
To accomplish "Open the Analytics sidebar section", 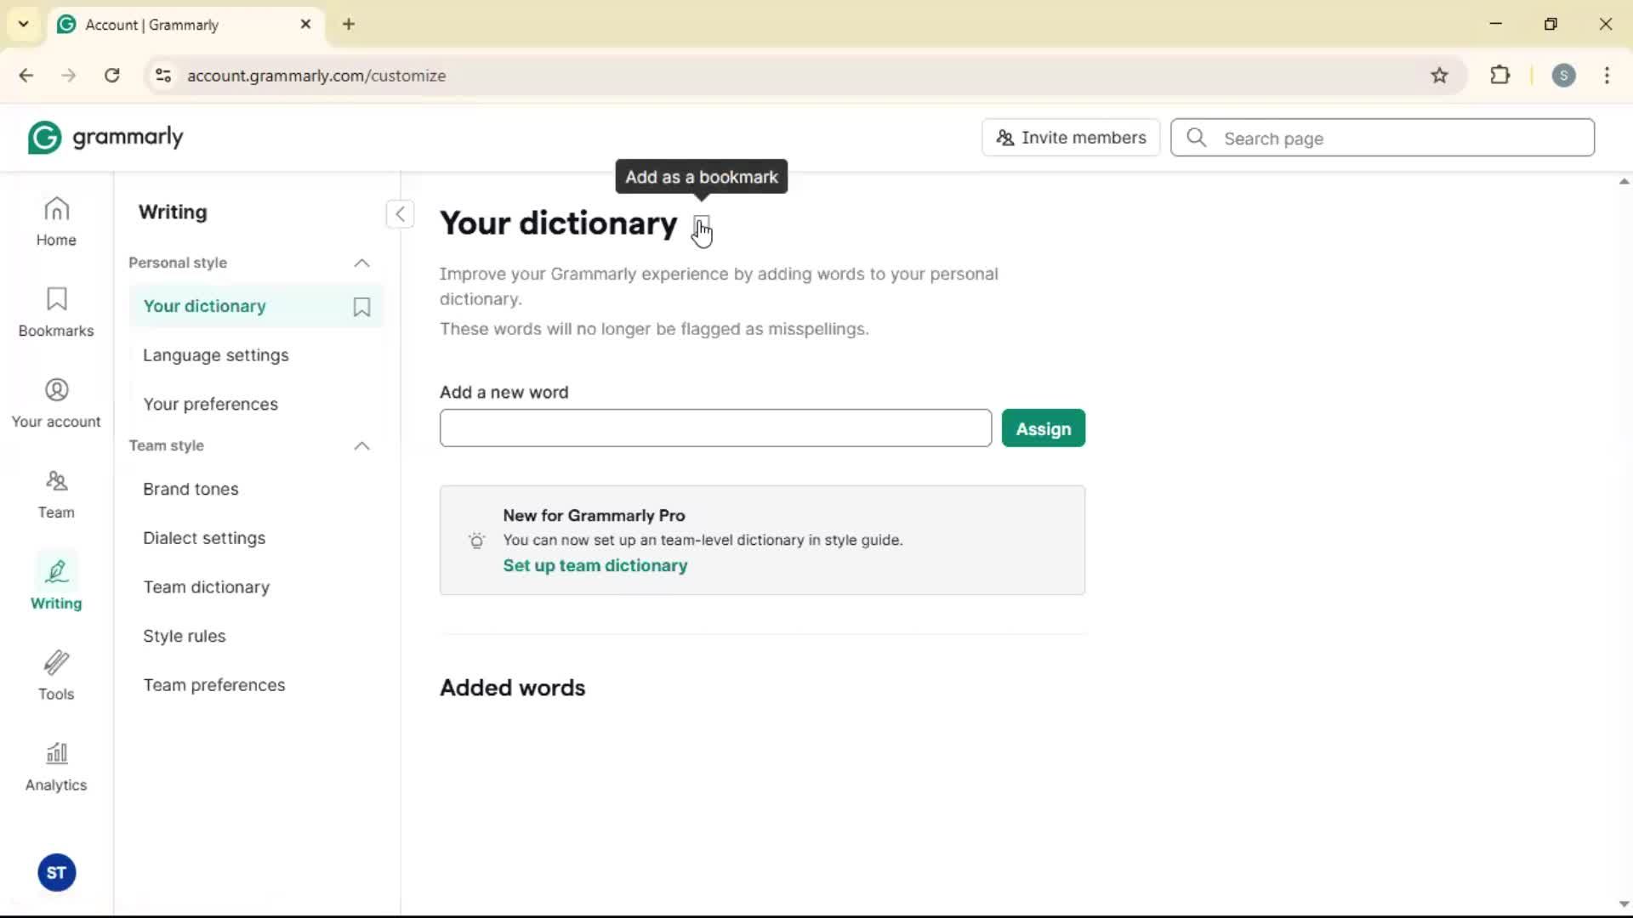I will 56,767.
